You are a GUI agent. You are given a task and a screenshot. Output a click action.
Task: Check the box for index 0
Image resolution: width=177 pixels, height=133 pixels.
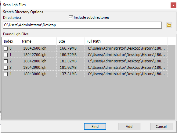point(5,48)
